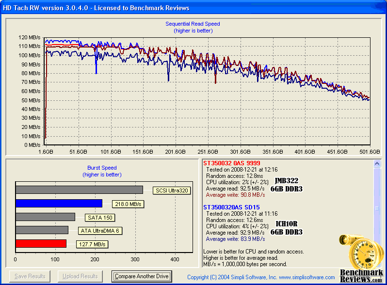The height and width of the screenshot is (285, 387).
Task: Click the HD Tach RW title bar
Action: [x=193, y=8]
